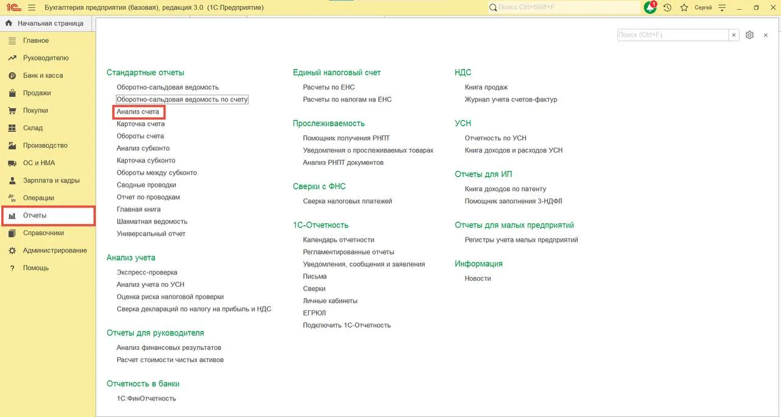Open the Продажи section

pyautogui.click(x=48, y=93)
